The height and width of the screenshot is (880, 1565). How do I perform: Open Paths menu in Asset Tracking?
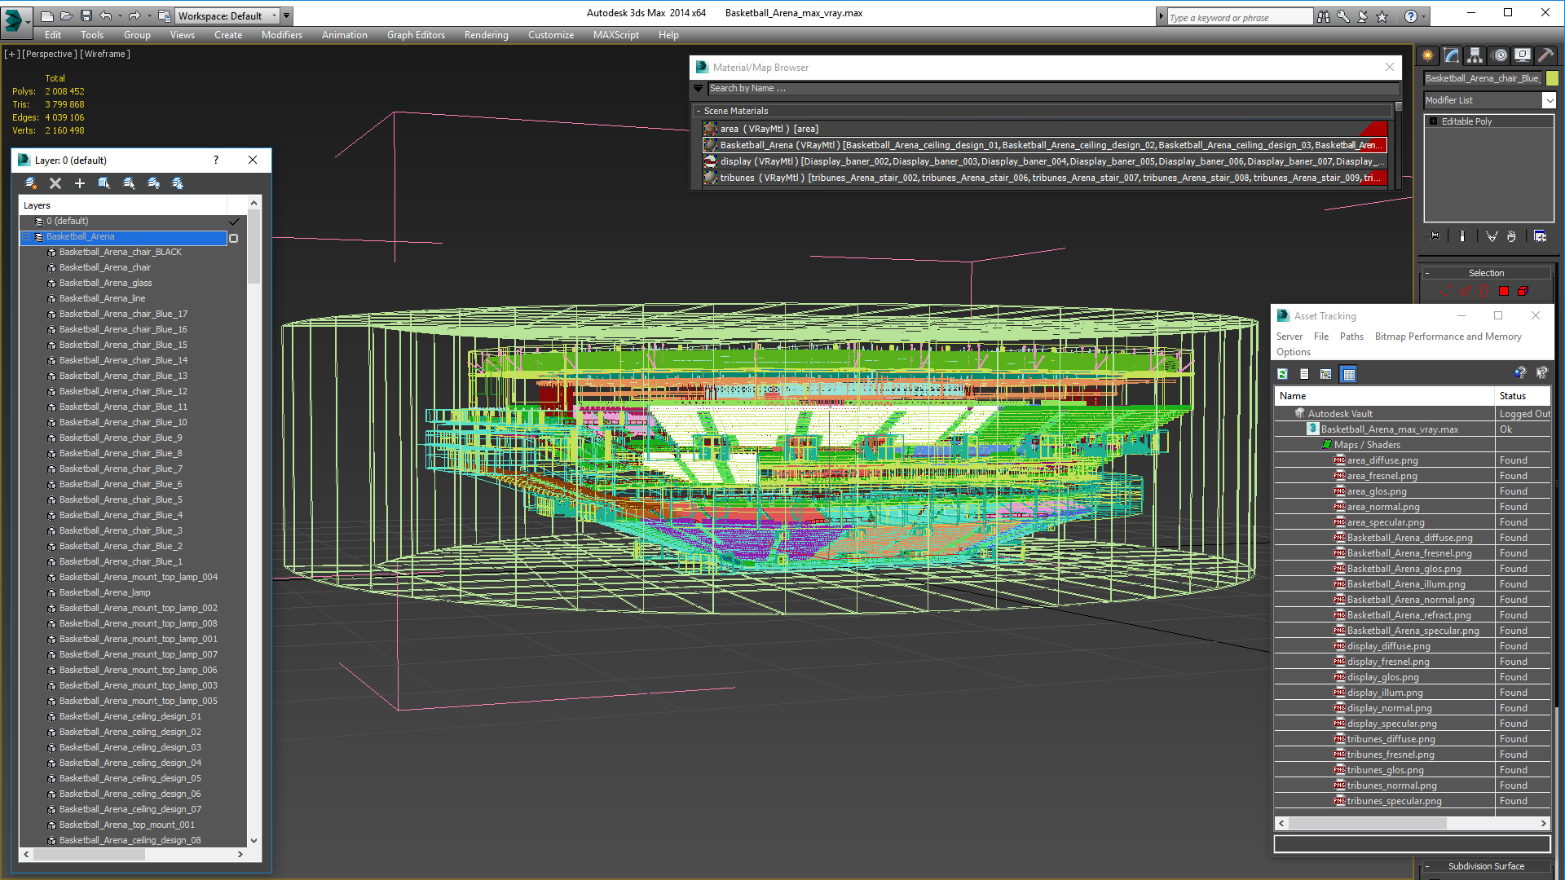[1351, 337]
